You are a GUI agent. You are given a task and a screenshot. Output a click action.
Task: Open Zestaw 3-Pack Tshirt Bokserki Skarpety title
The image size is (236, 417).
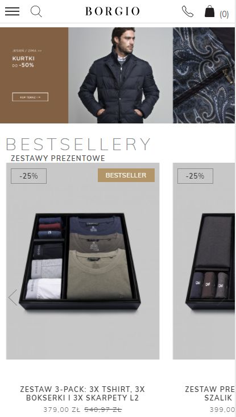pyautogui.click(x=82, y=394)
